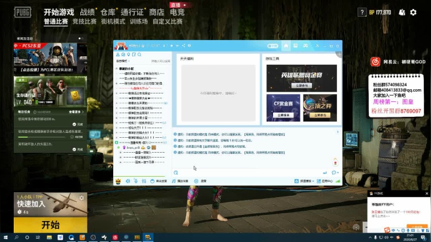
Task: Click the YY chat message input field
Action: (250, 173)
